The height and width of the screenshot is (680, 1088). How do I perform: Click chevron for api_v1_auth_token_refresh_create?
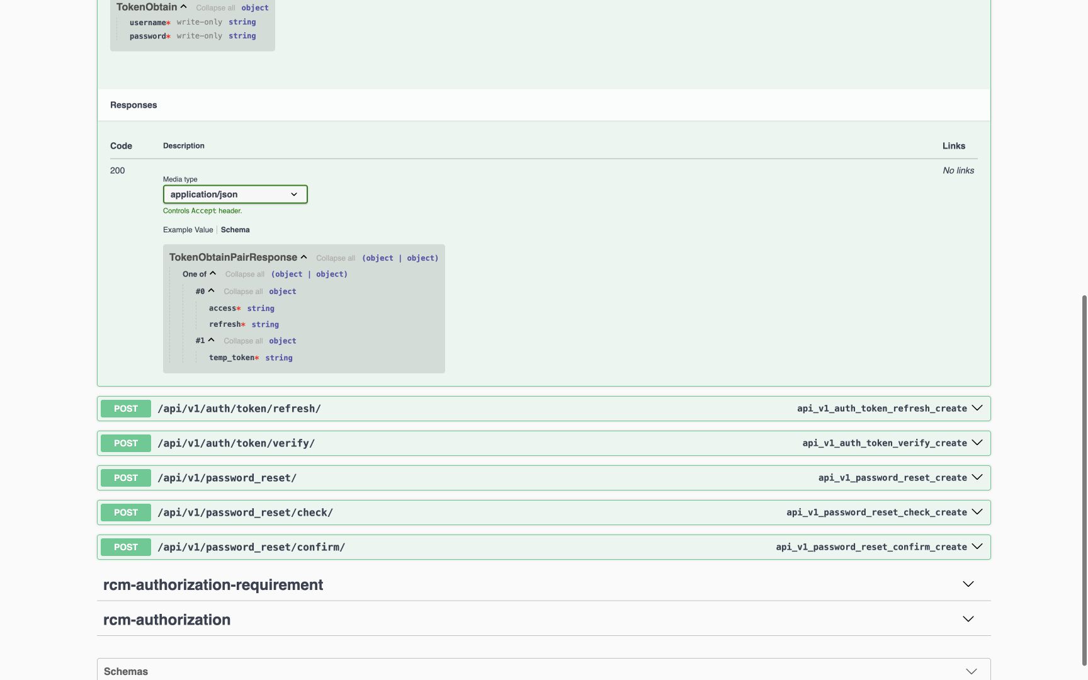(x=977, y=408)
